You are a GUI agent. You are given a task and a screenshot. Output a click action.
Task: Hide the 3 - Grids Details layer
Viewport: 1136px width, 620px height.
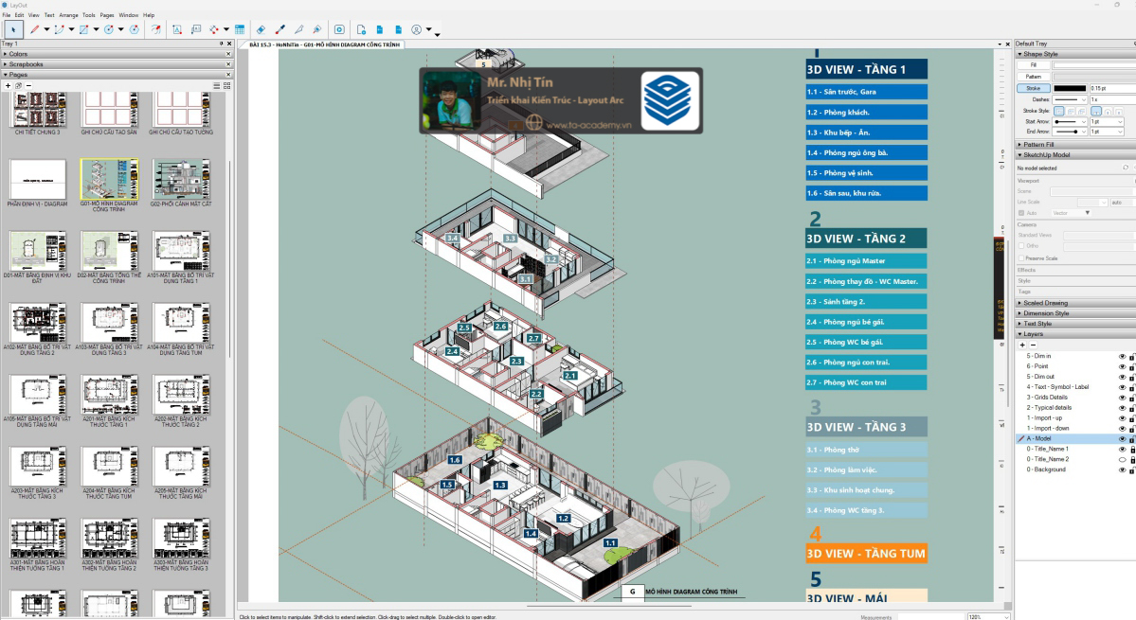[x=1122, y=398]
